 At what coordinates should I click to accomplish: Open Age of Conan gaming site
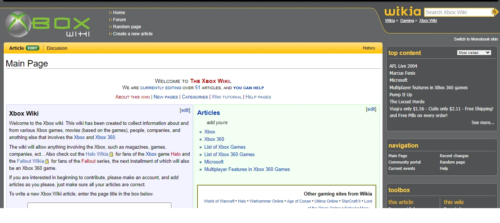(x=299, y=201)
